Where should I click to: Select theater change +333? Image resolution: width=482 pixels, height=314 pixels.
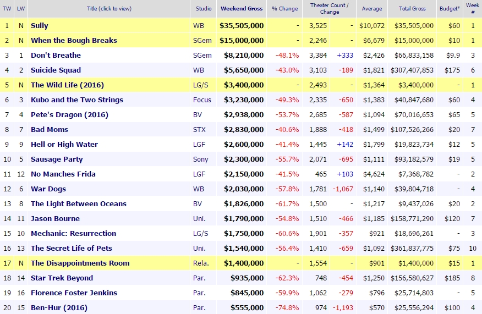(345, 56)
